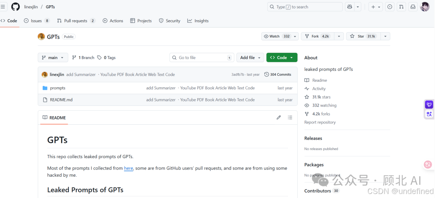Open the 4.2k forks link
Viewport: 435px width, 198px height.
tap(317, 114)
